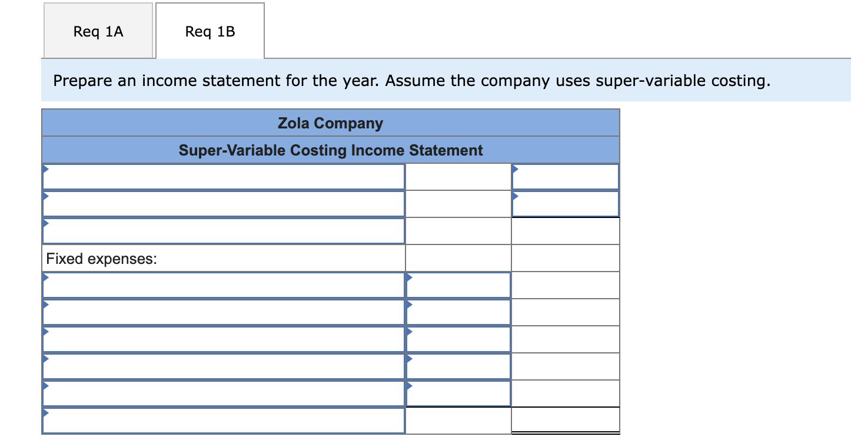Switch to the Req 1A tab
Viewport: 851px width, 443px height.
coord(98,31)
